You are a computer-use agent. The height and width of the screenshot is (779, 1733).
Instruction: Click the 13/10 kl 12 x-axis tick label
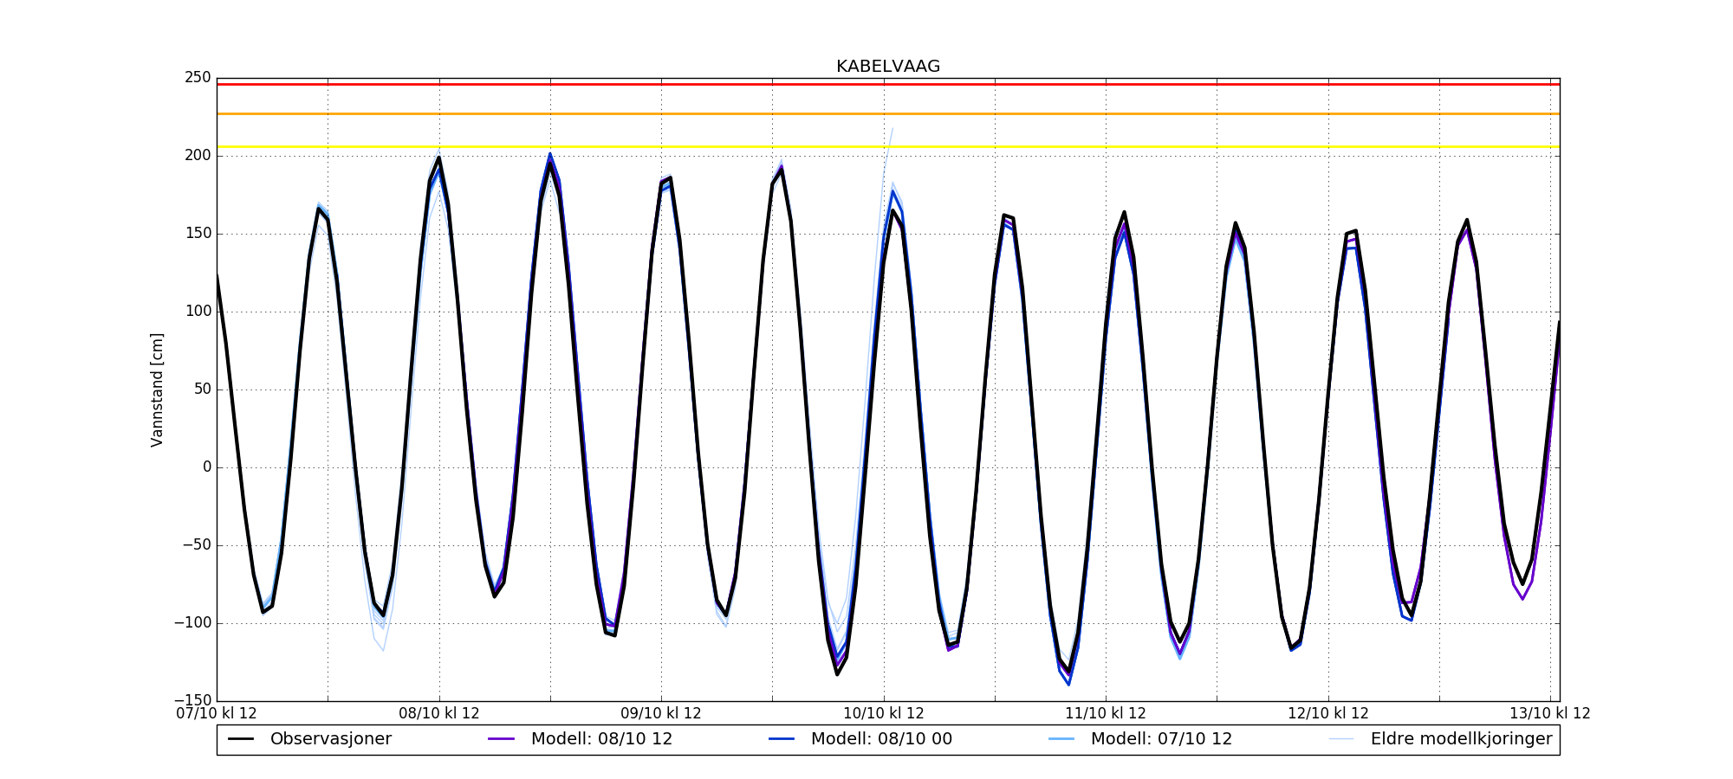(x=1549, y=714)
